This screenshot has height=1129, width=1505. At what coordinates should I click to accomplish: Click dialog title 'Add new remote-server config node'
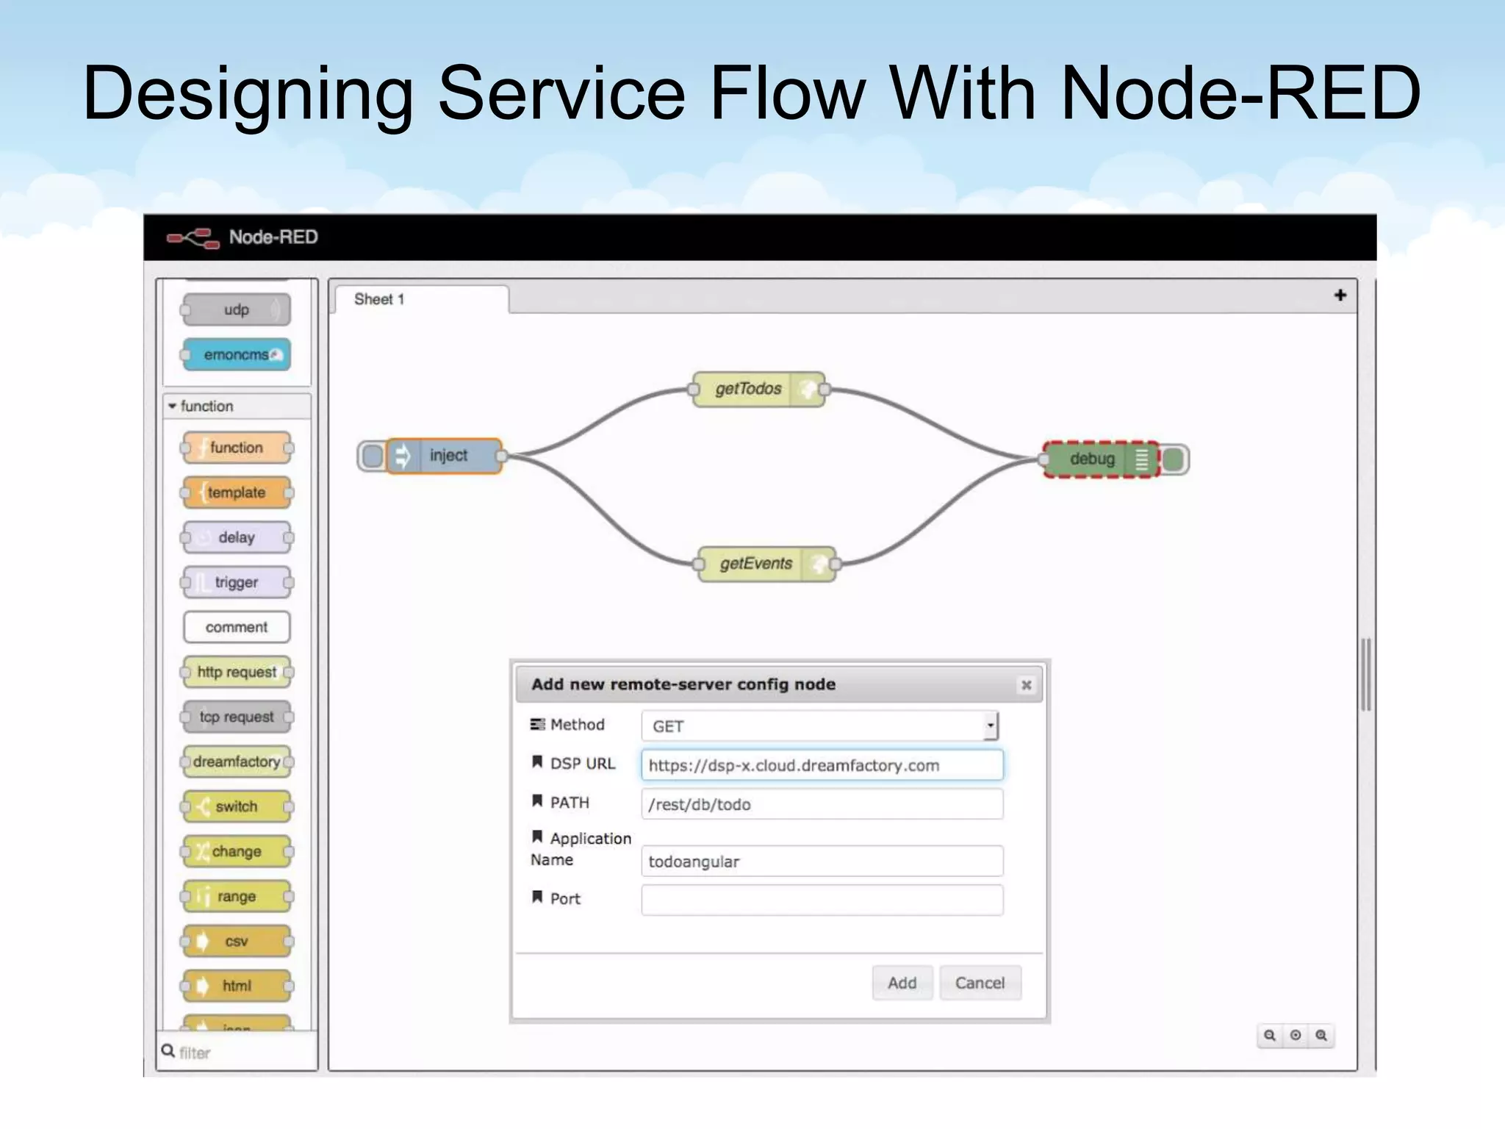pos(683,684)
